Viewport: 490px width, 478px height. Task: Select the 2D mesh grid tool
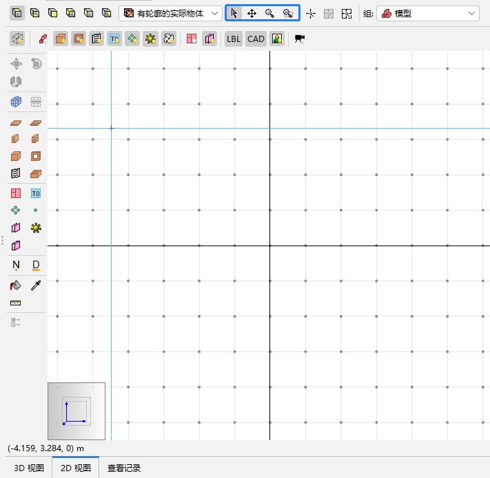pyautogui.click(x=17, y=102)
